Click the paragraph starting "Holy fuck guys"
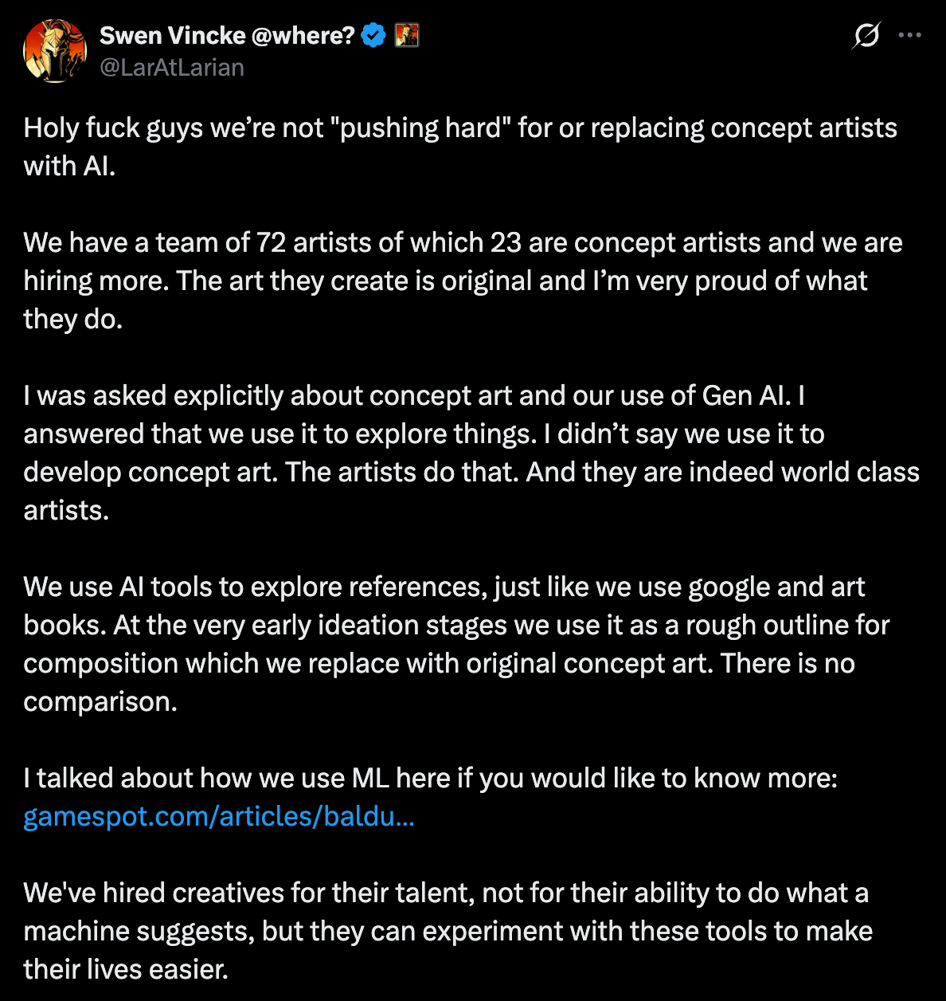The height and width of the screenshot is (1001, 946). (x=460, y=128)
